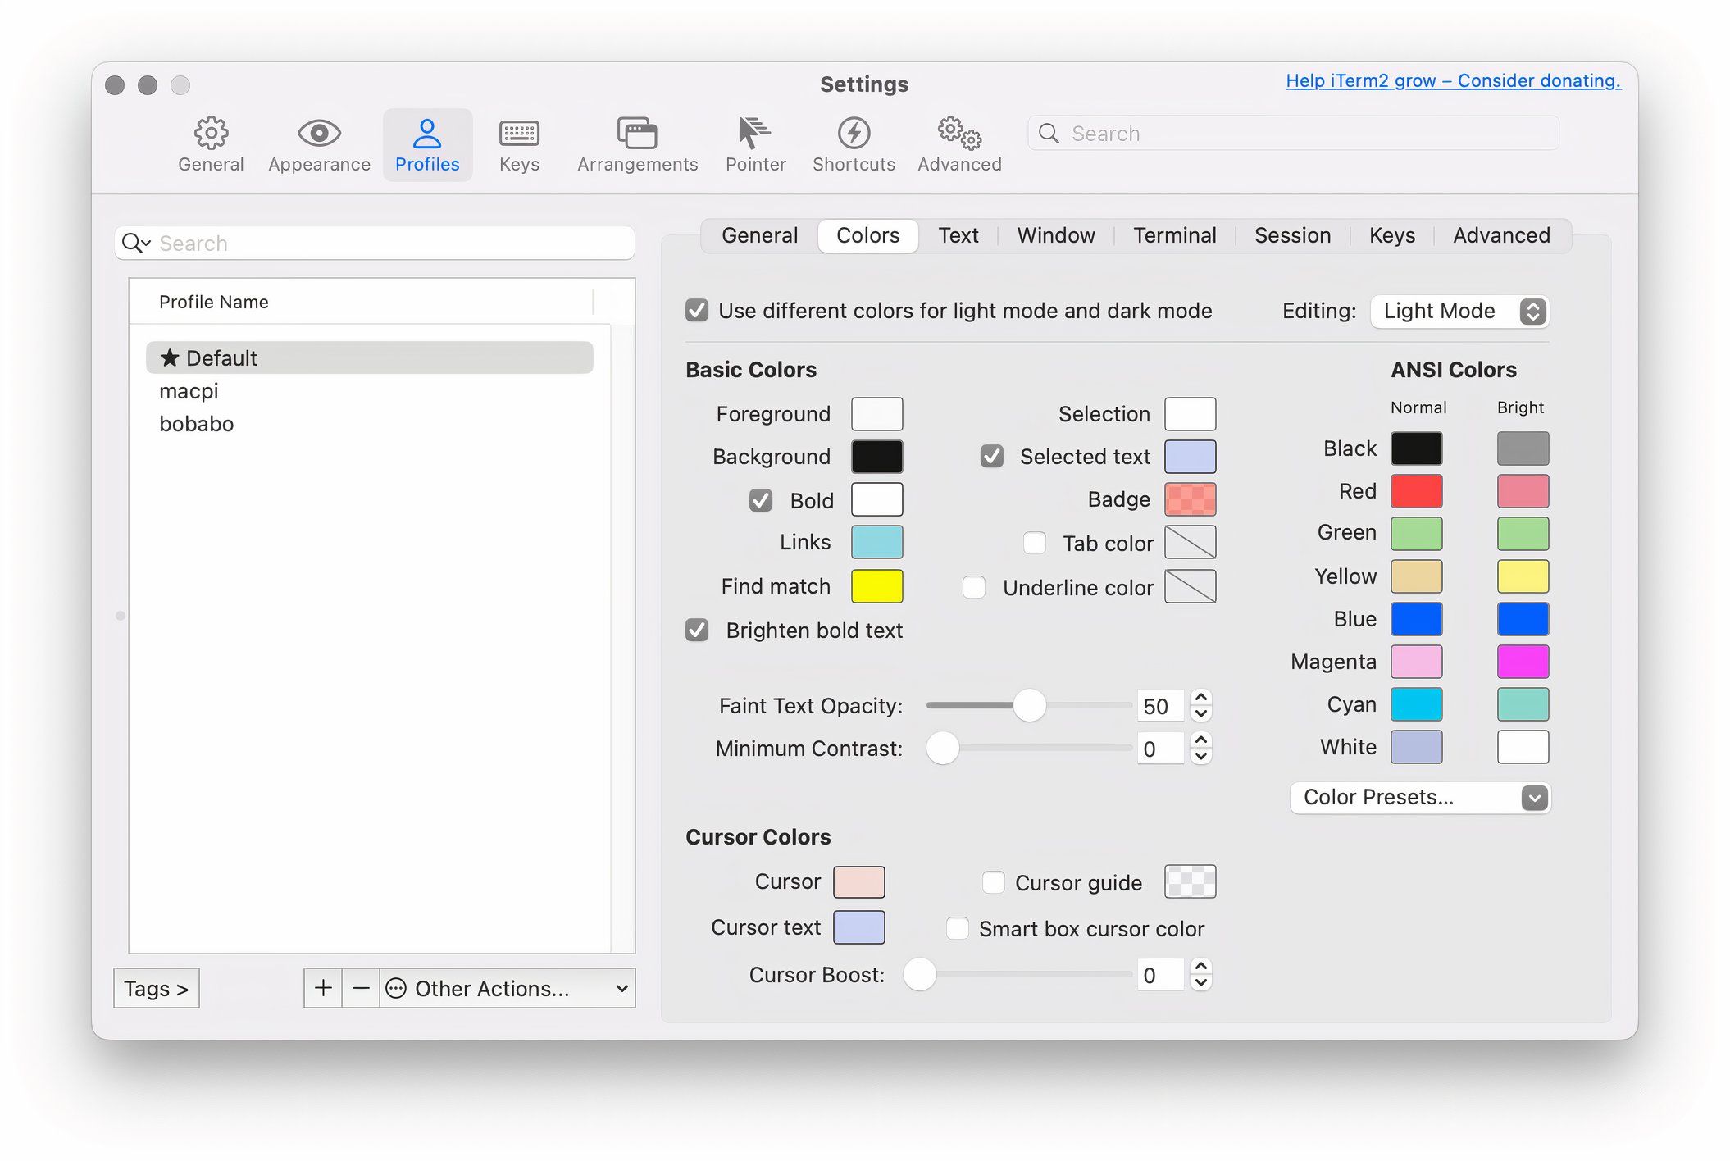Enable Brighten bold text checkbox
Screen dimensions: 1730x1161
coord(694,630)
